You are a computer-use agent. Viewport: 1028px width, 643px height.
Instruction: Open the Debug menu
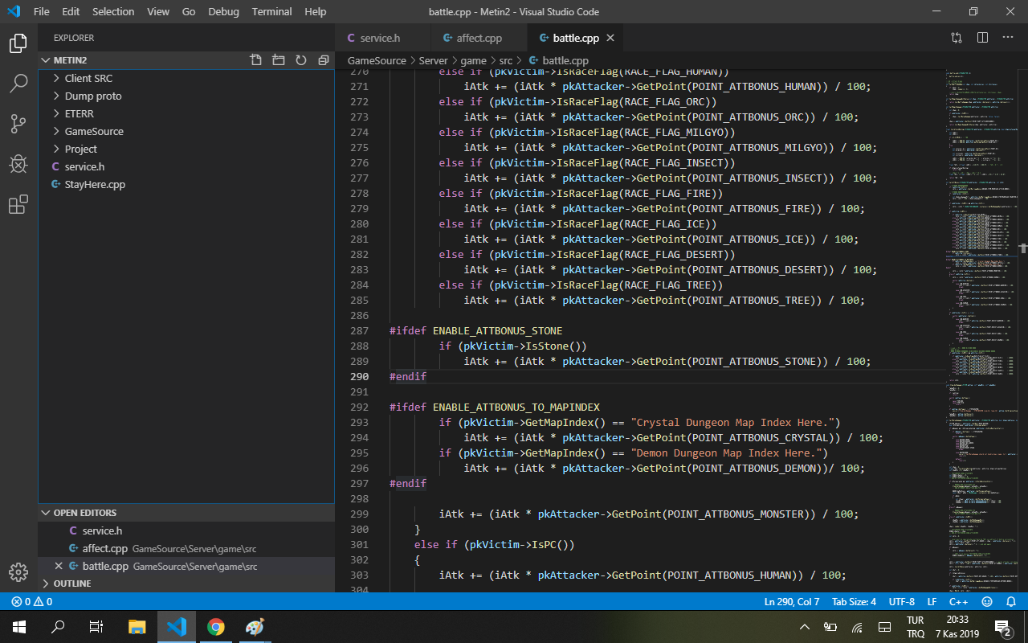click(x=223, y=11)
